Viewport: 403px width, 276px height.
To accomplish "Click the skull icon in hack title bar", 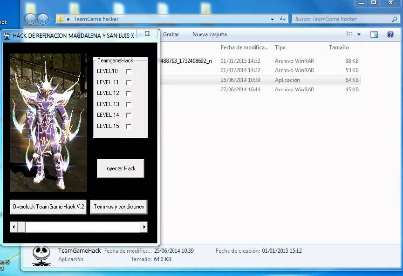I will [x=7, y=36].
